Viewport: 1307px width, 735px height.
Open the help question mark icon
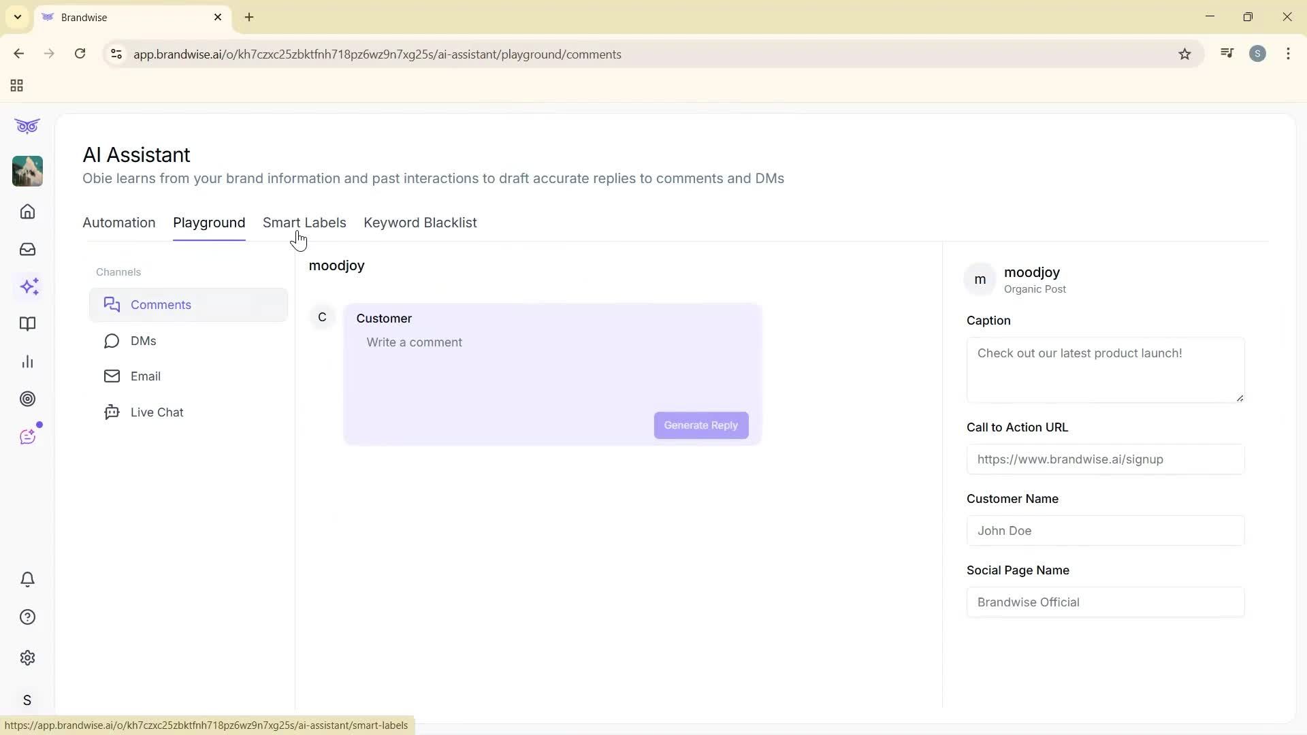point(27,617)
